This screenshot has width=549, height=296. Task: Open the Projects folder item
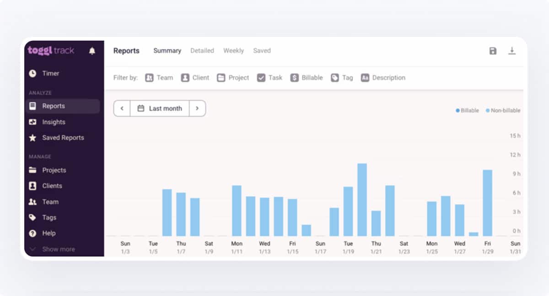(x=54, y=170)
